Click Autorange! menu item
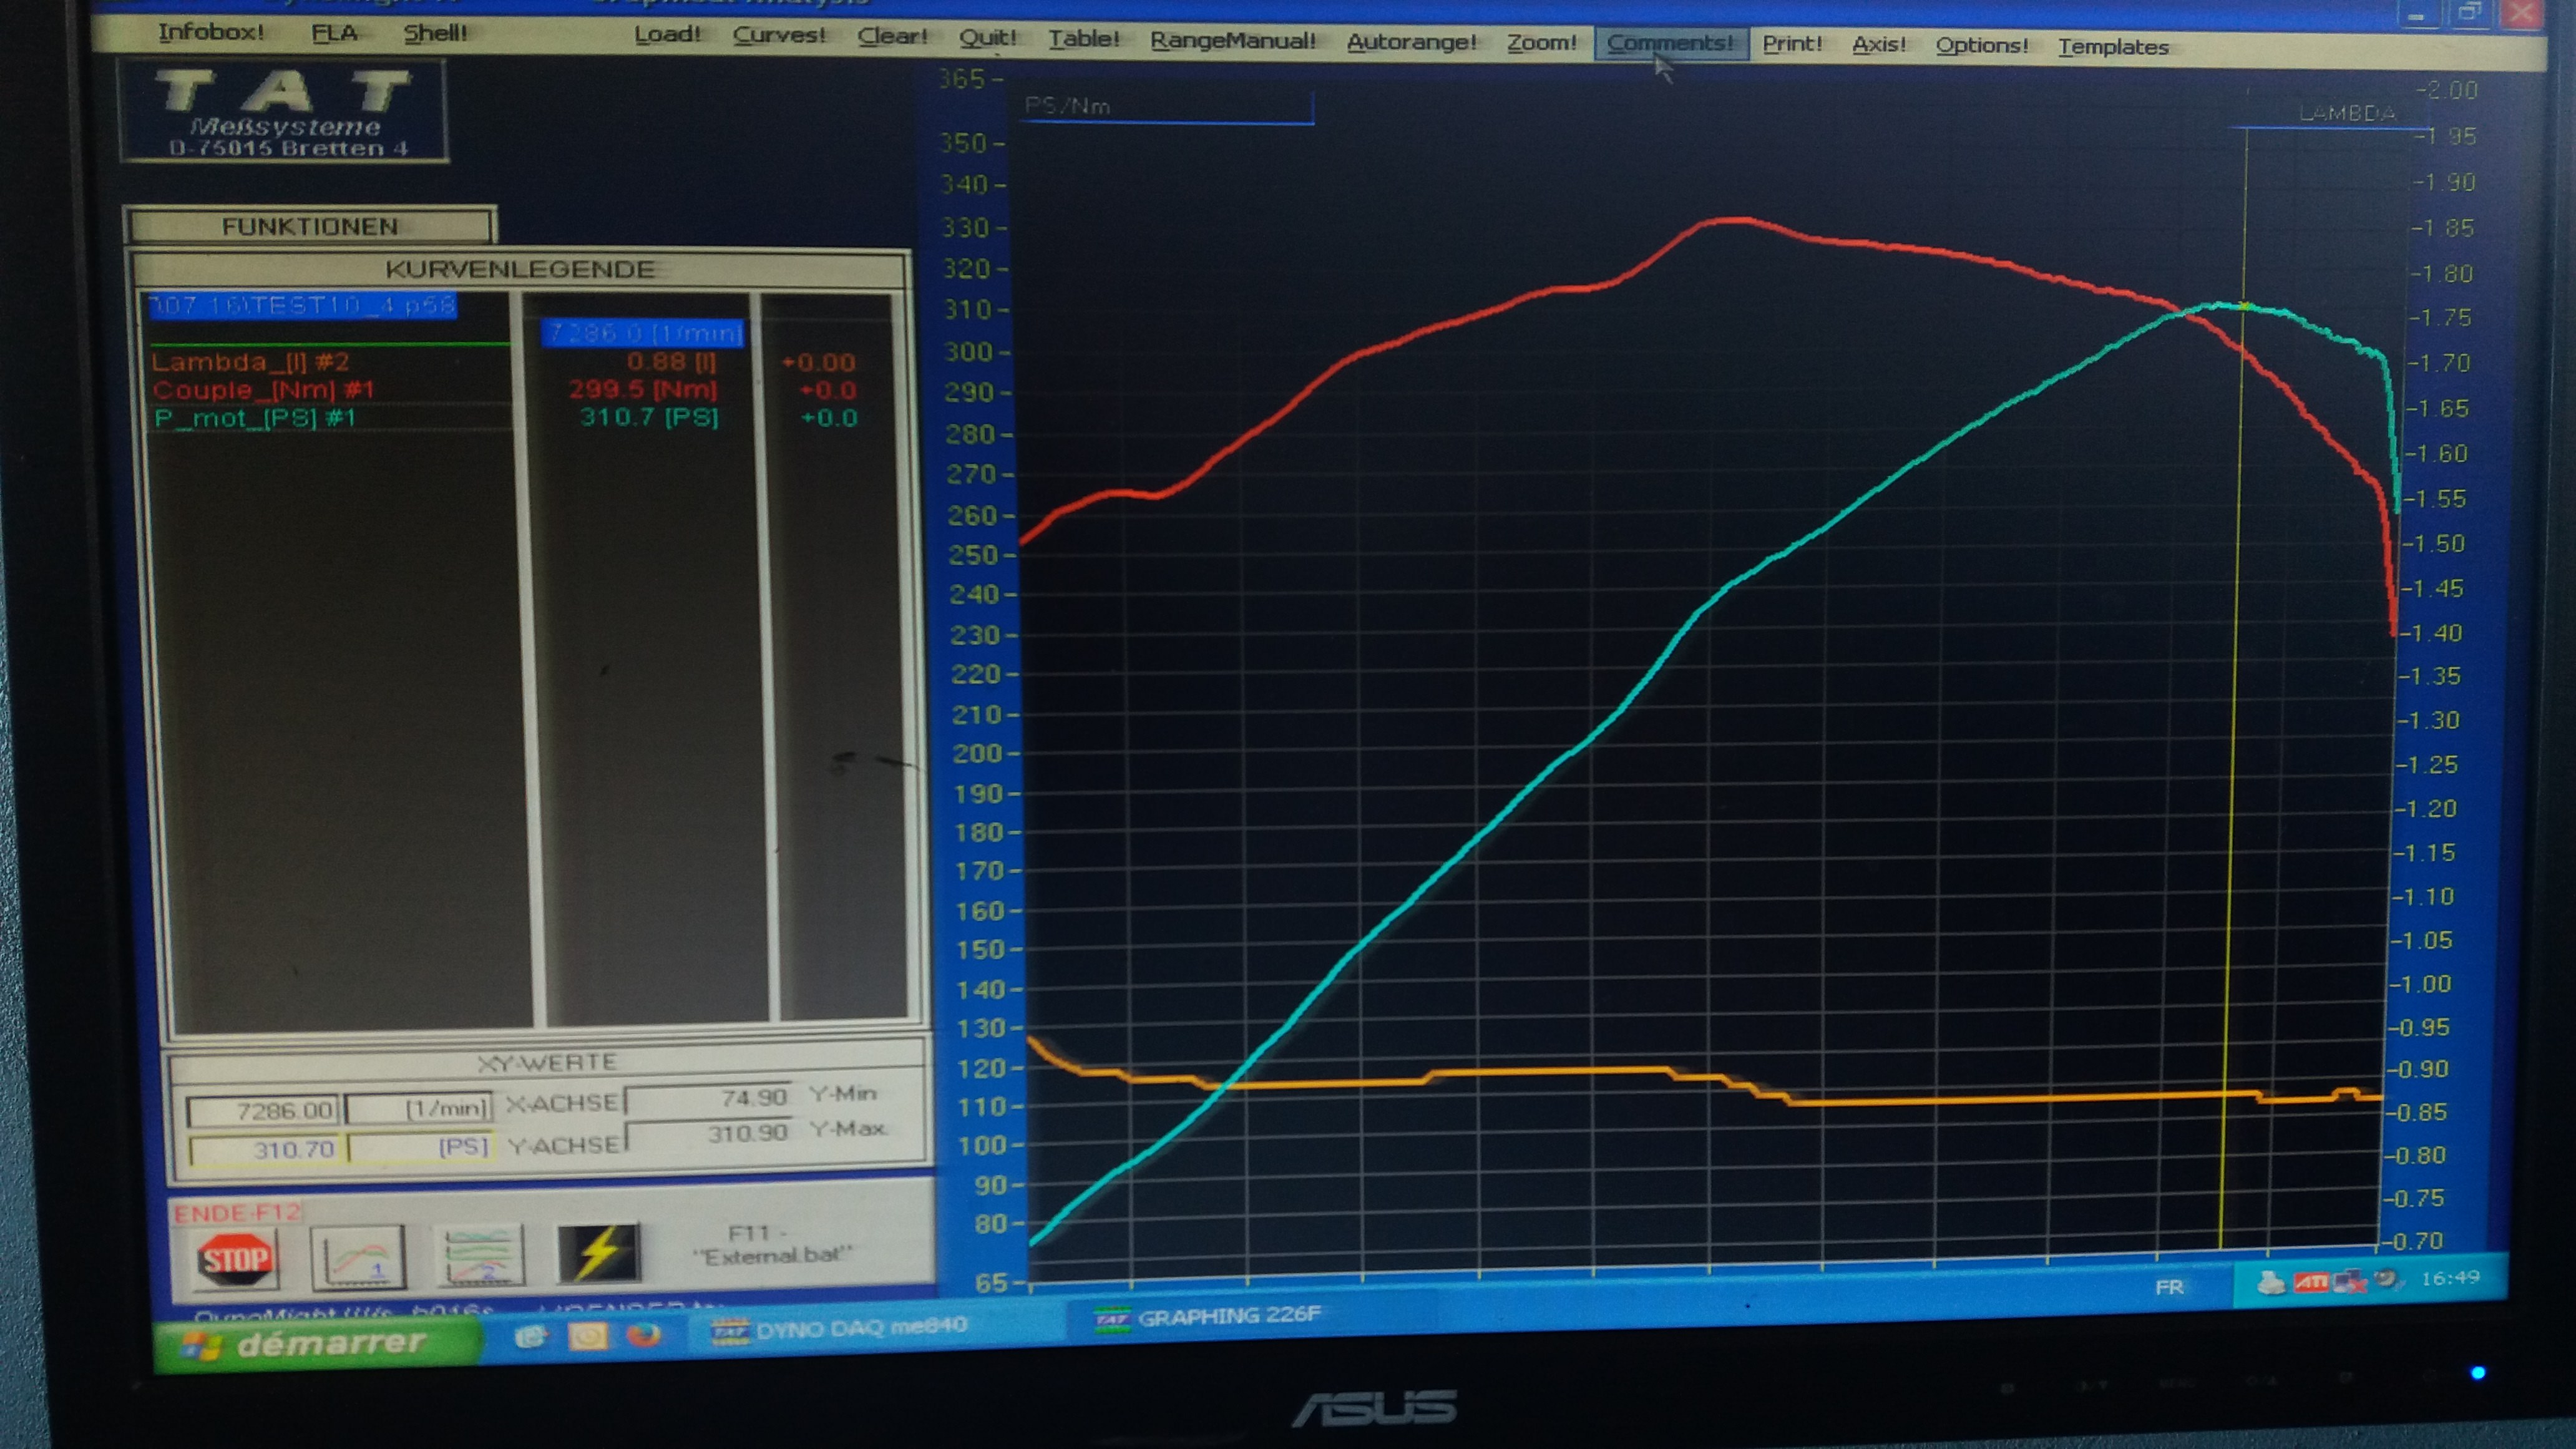The image size is (2576, 1449). pyautogui.click(x=1411, y=42)
